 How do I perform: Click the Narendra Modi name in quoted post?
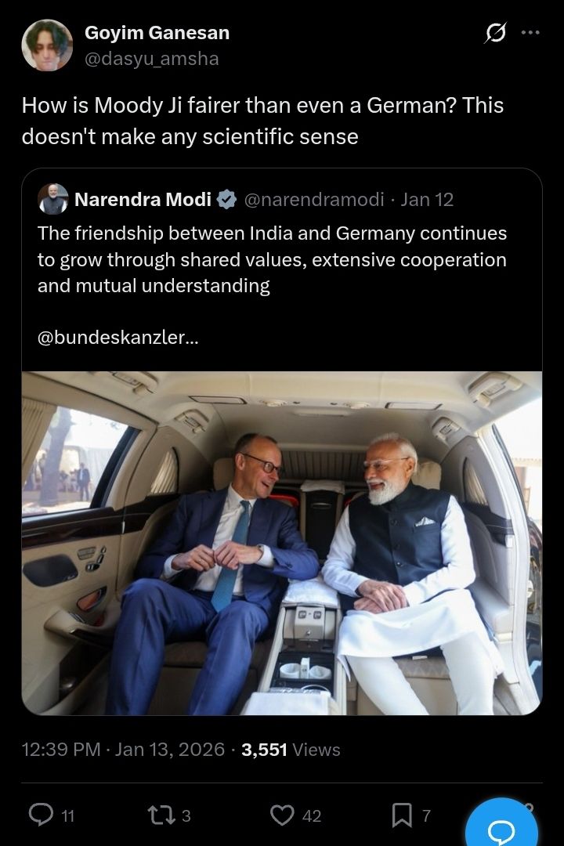tap(143, 200)
